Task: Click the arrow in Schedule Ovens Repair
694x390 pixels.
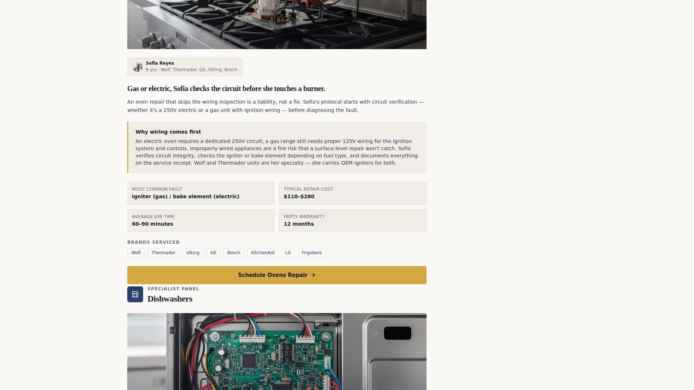Action: tap(313, 275)
